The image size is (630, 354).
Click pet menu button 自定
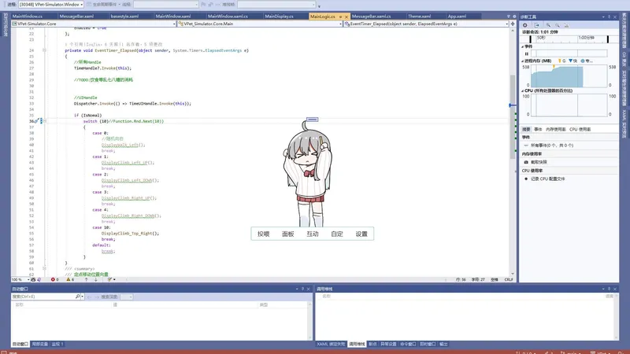(337, 234)
